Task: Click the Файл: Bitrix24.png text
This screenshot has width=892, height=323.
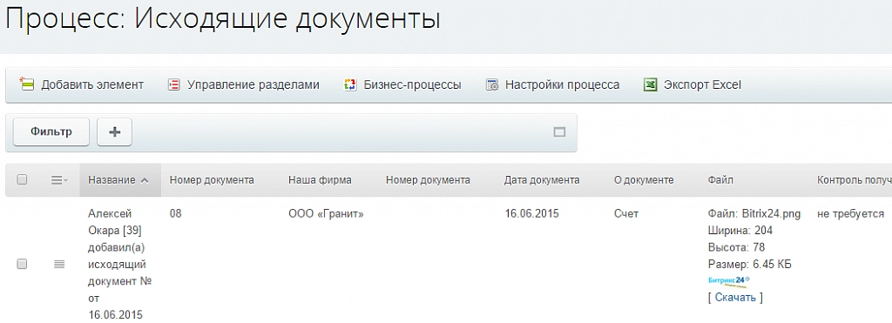Action: point(754,214)
